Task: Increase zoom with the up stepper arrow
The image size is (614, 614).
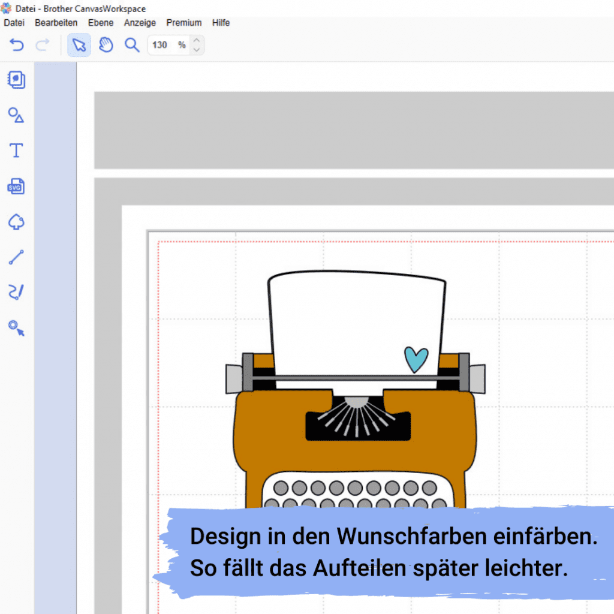Action: (x=197, y=41)
